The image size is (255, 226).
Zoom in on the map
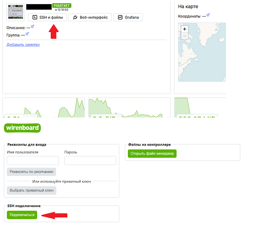[x=184, y=29]
